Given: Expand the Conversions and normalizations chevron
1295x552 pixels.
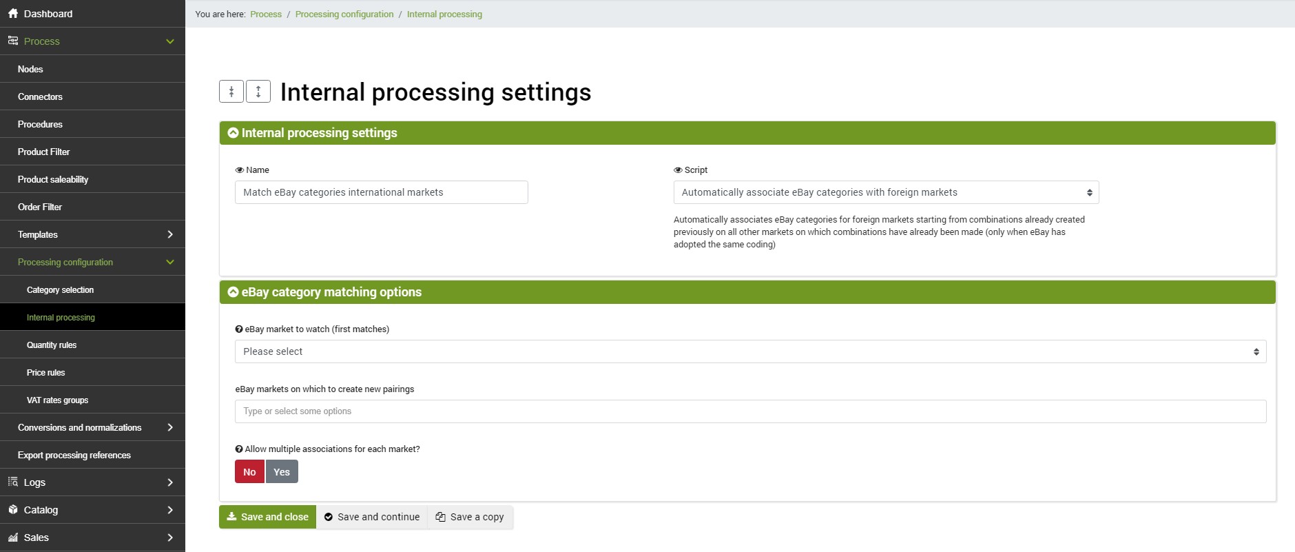Looking at the screenshot, I should [x=170, y=427].
